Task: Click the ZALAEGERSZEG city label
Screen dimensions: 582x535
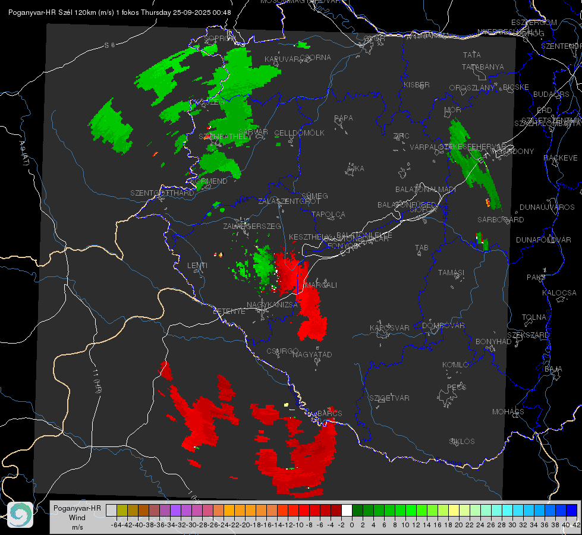Action: point(251,226)
